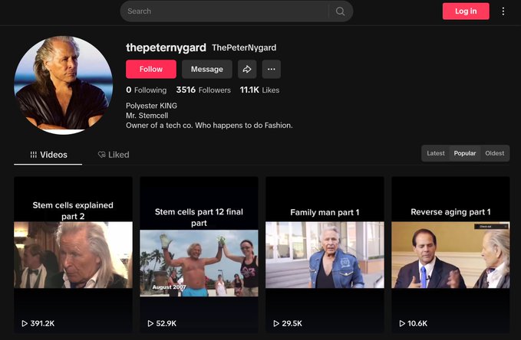This screenshot has width=521, height=340.
Task: Click the Polyester KING bio line
Action: coord(151,106)
